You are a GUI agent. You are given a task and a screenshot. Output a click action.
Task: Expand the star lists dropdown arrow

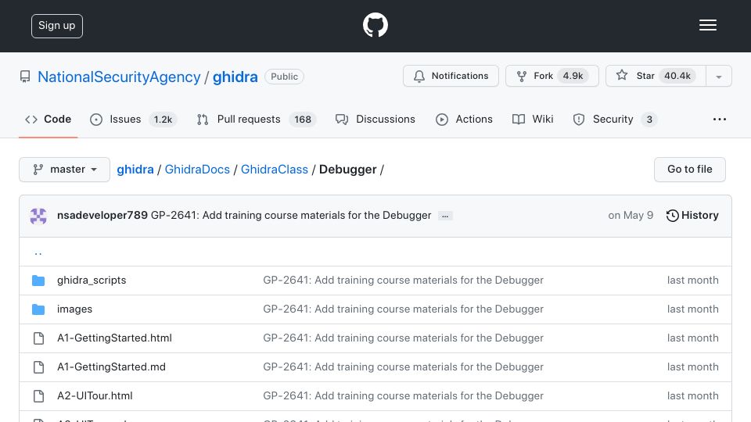pyautogui.click(x=719, y=77)
